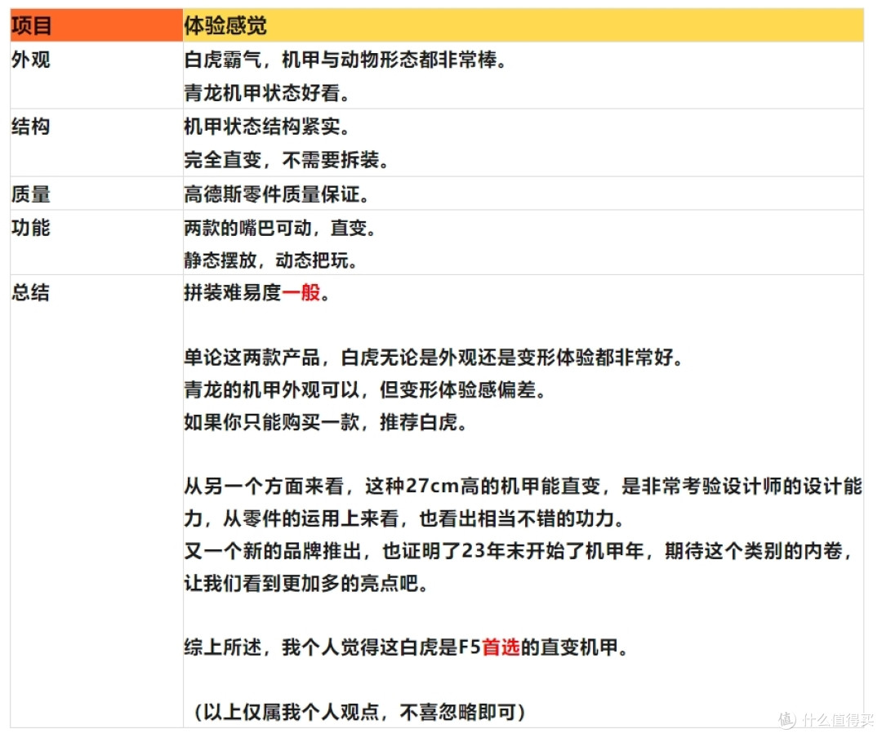Click the line '让我们看到更加多的亮点吧。'
Screen dimensions: 882x738
pyautogui.click(x=306, y=584)
